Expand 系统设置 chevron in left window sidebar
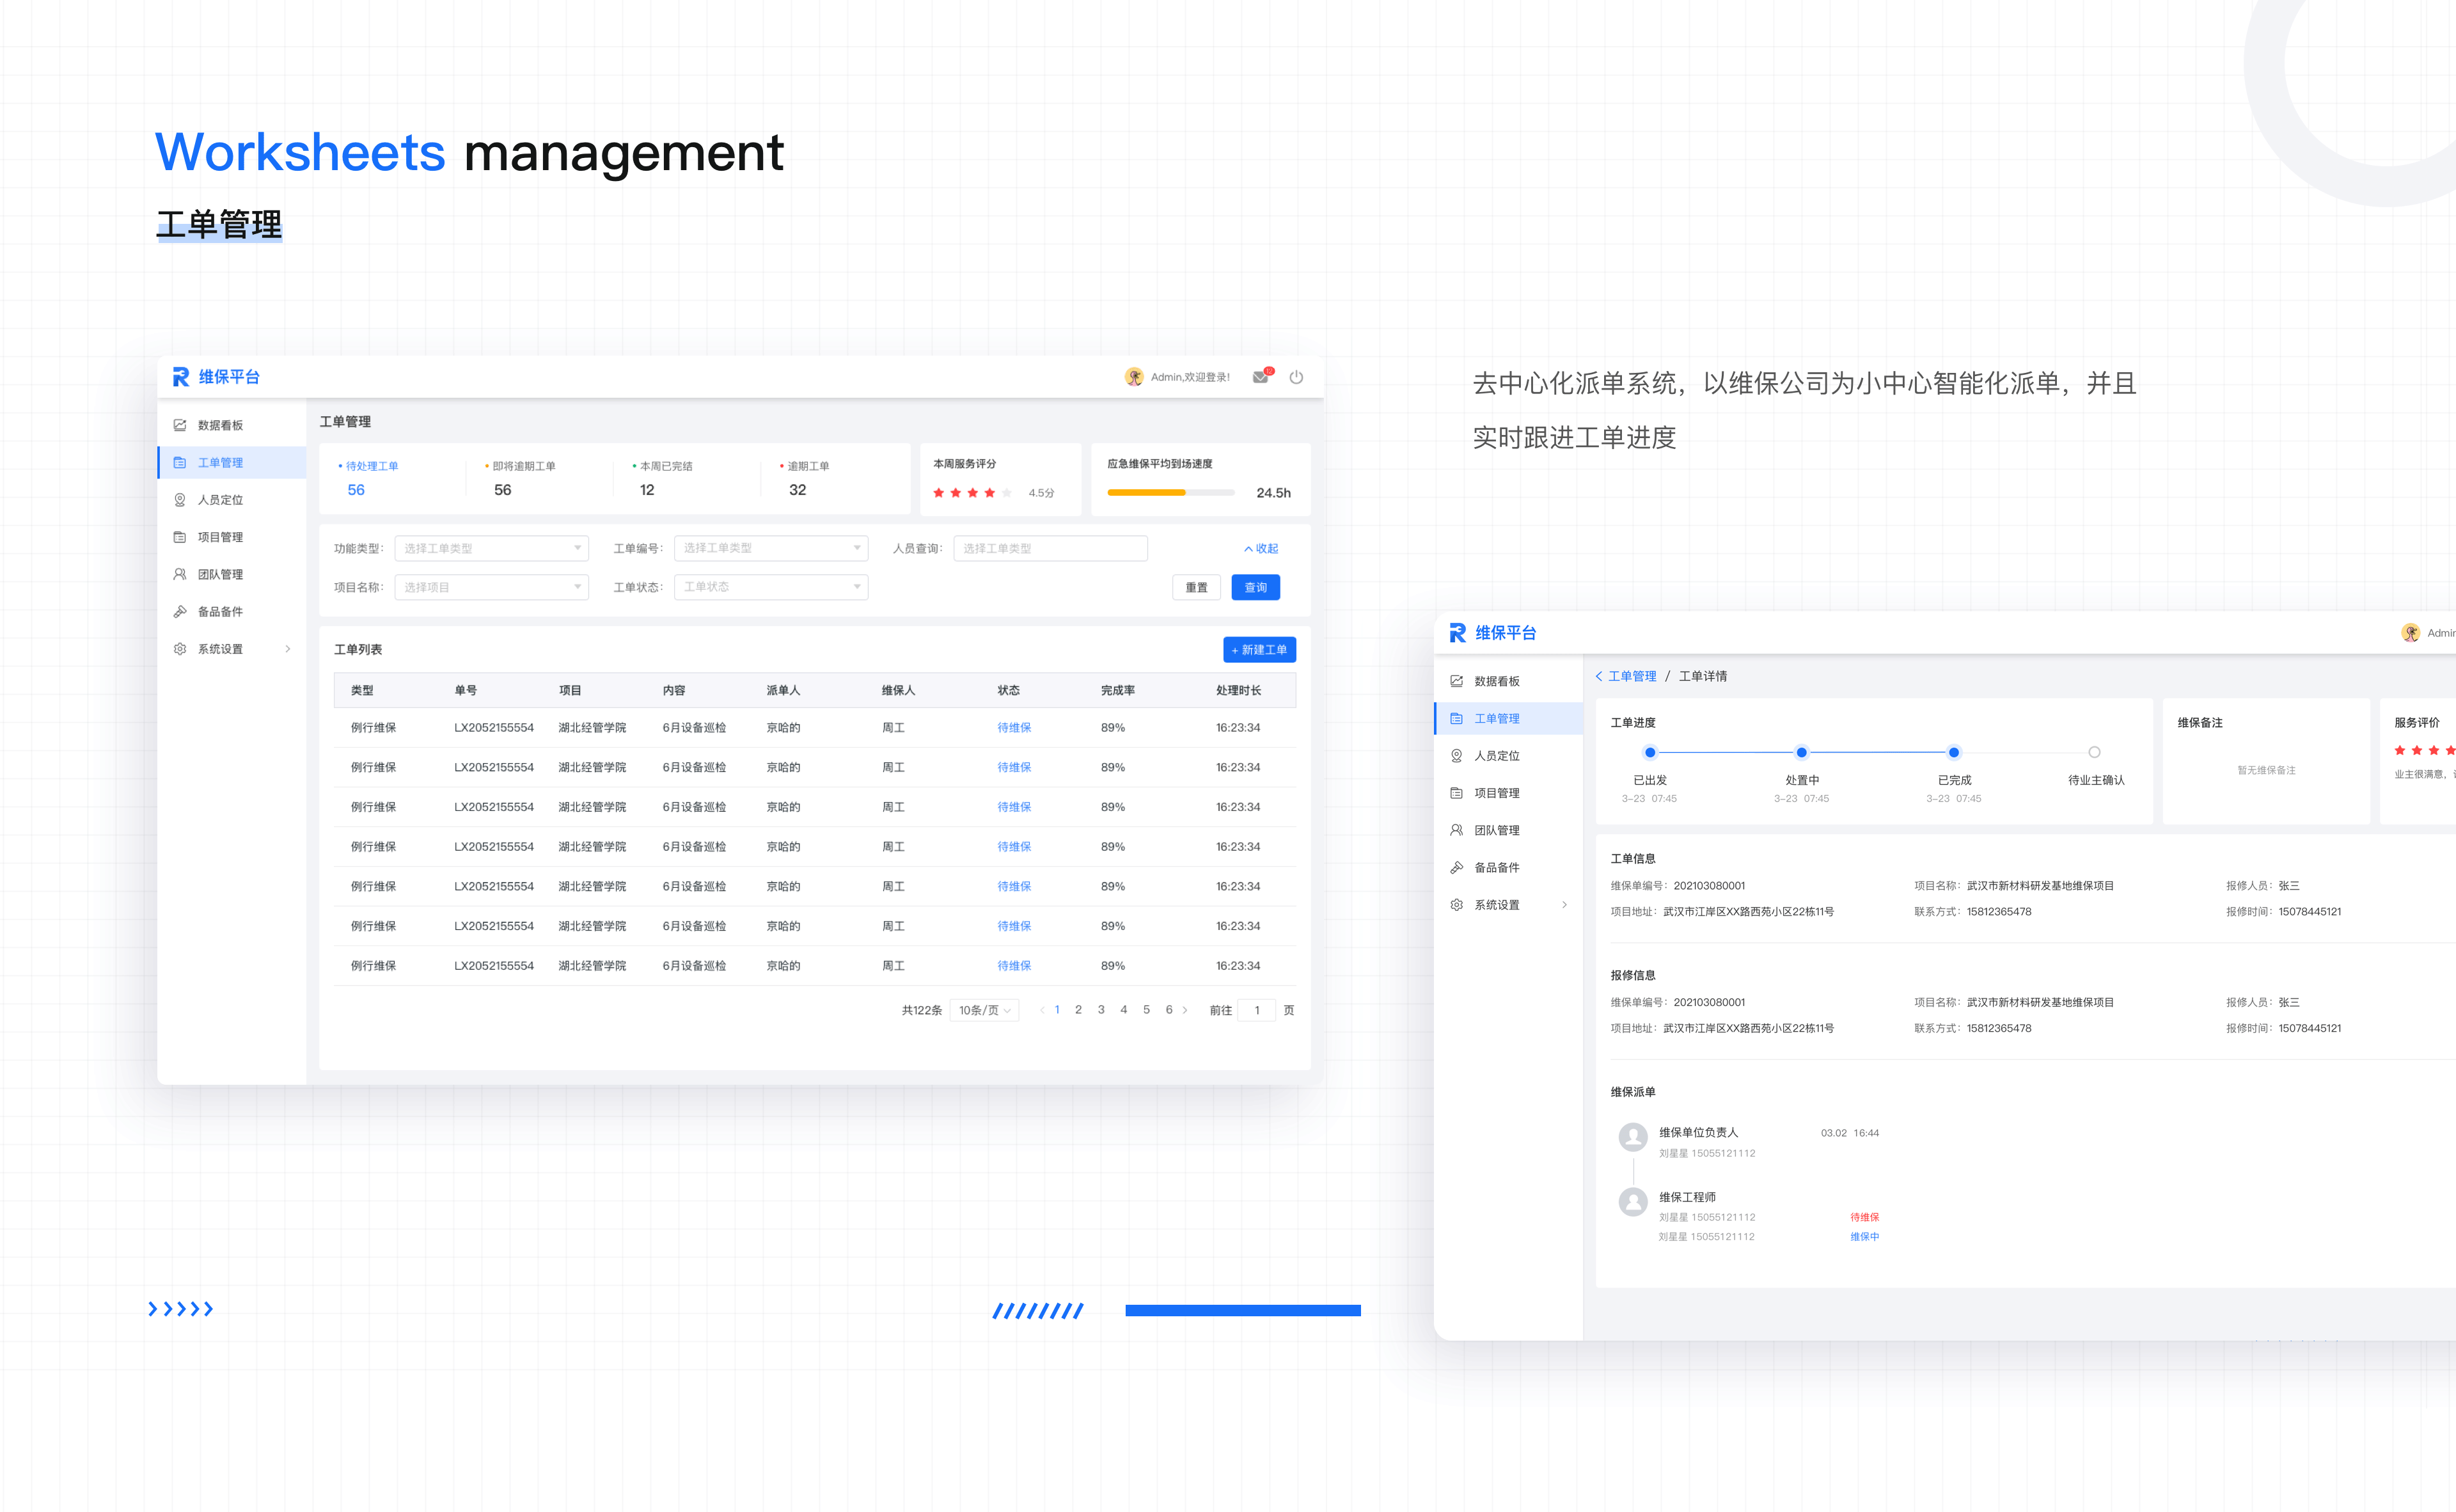 (288, 649)
